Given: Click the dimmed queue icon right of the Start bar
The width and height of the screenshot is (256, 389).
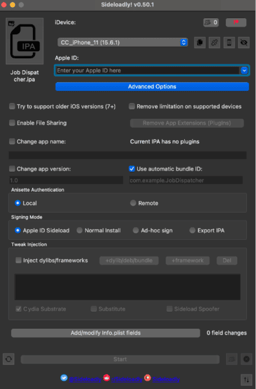Looking at the screenshot, I should coord(232,359).
